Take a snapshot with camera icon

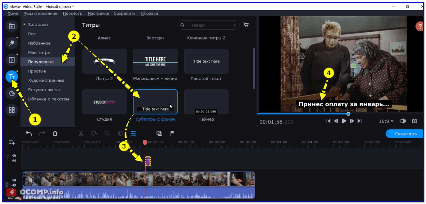415,121
